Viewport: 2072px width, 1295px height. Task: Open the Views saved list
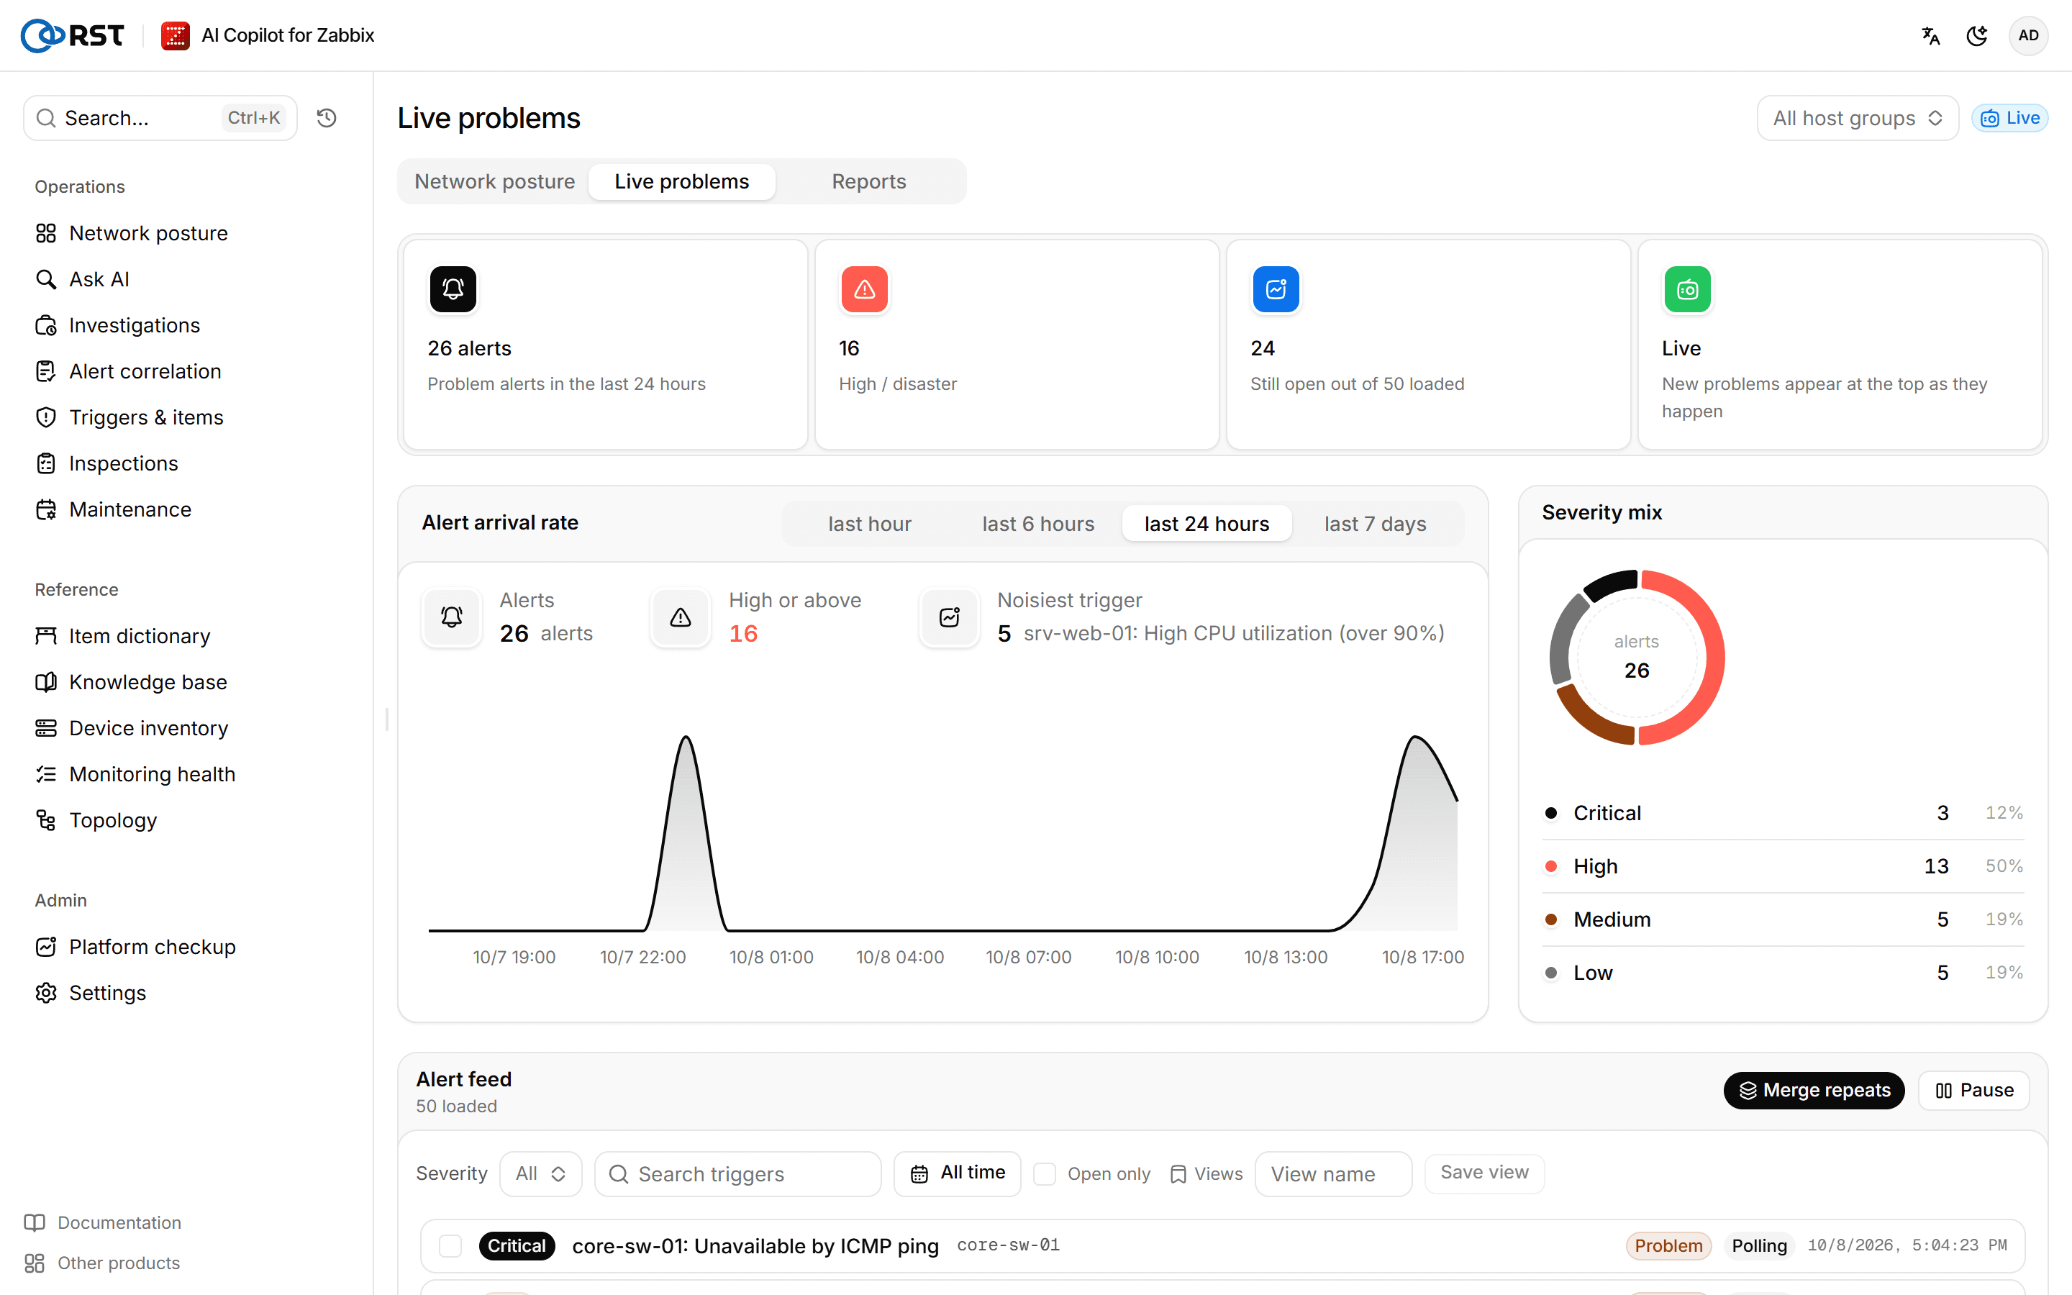(1206, 1173)
